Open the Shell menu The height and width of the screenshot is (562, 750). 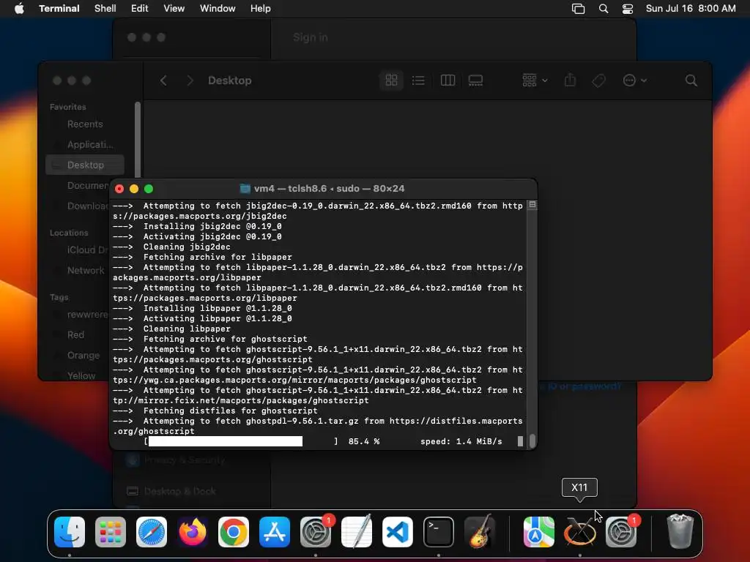[x=105, y=9]
